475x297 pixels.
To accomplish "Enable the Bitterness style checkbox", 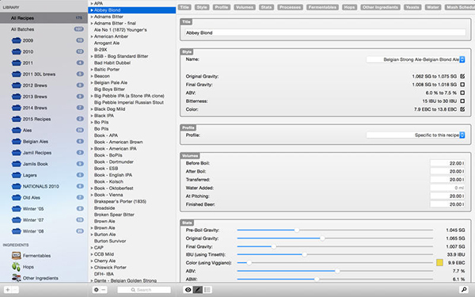I will [462, 101].
